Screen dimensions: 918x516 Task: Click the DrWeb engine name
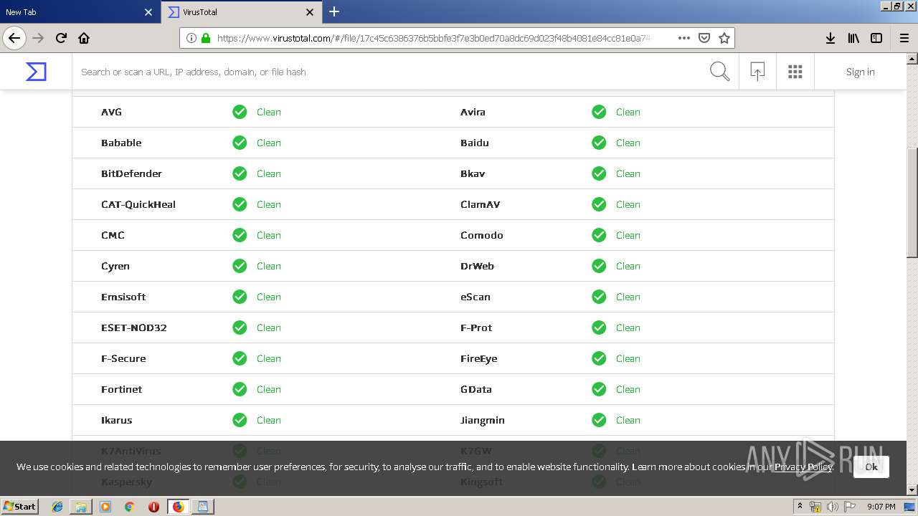pyautogui.click(x=477, y=266)
